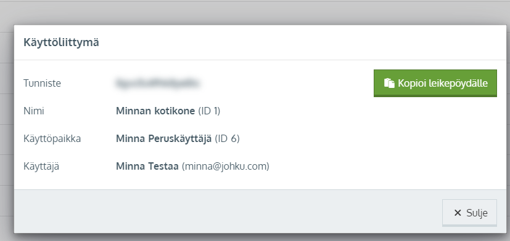
Task: Click the dimmed backdrop left of the dialog
Action: click(7, 130)
